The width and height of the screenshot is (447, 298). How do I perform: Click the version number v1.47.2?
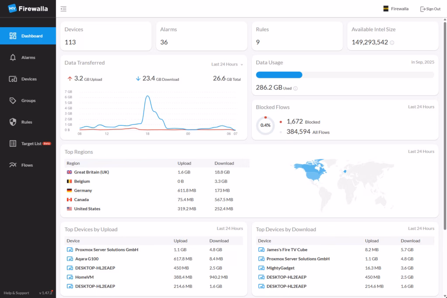tap(45, 293)
